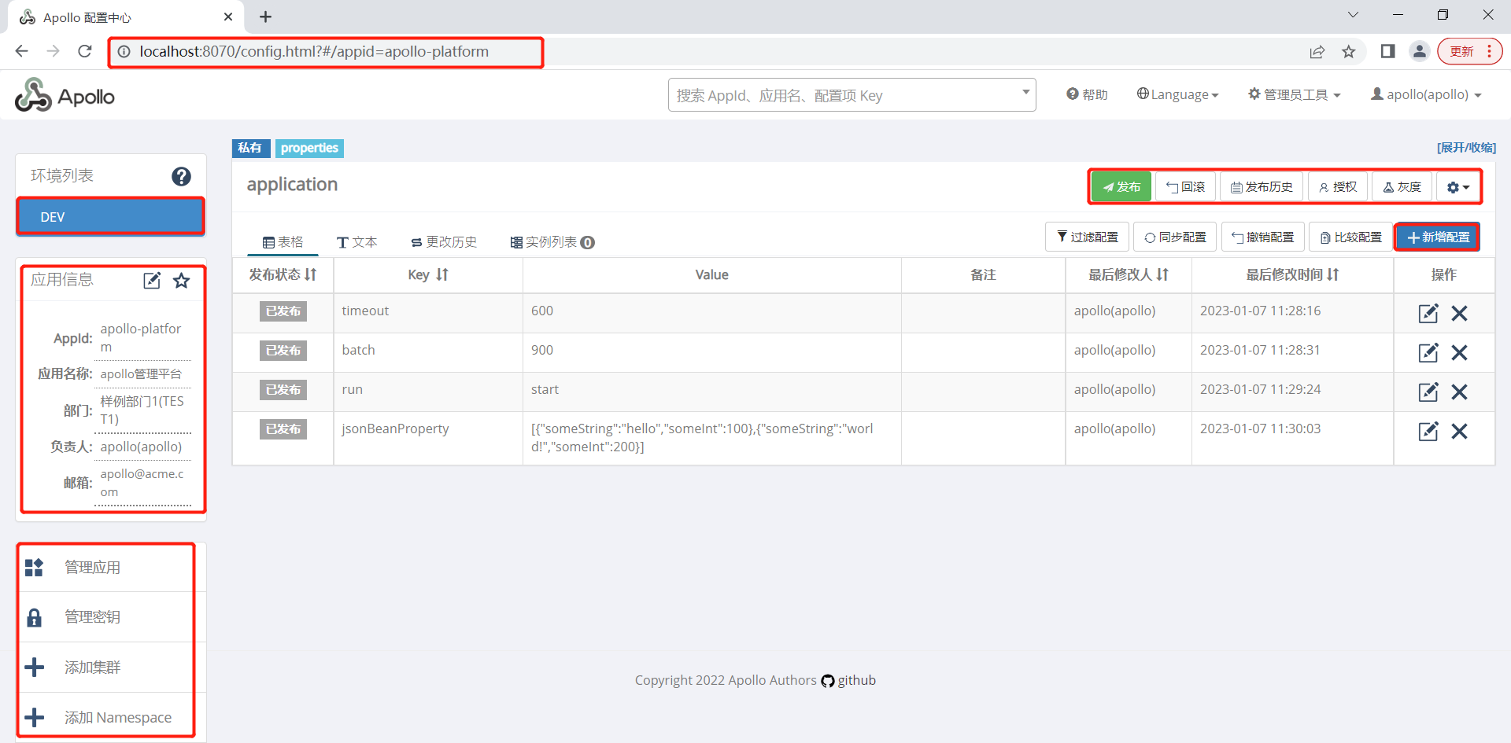
Task: Expand the Language menu
Action: [1177, 94]
